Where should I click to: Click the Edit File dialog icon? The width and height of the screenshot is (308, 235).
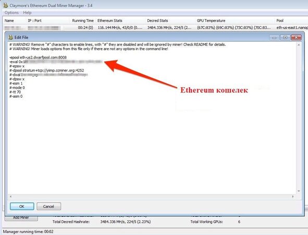click(10, 37)
